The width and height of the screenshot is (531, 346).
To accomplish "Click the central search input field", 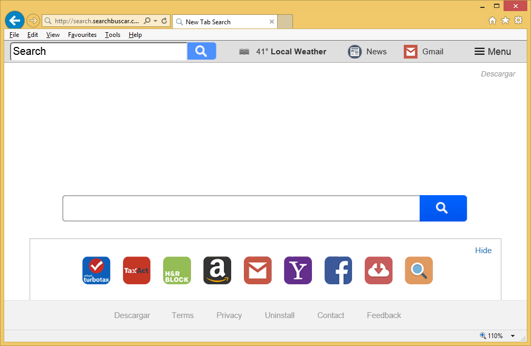I will pyautogui.click(x=241, y=208).
